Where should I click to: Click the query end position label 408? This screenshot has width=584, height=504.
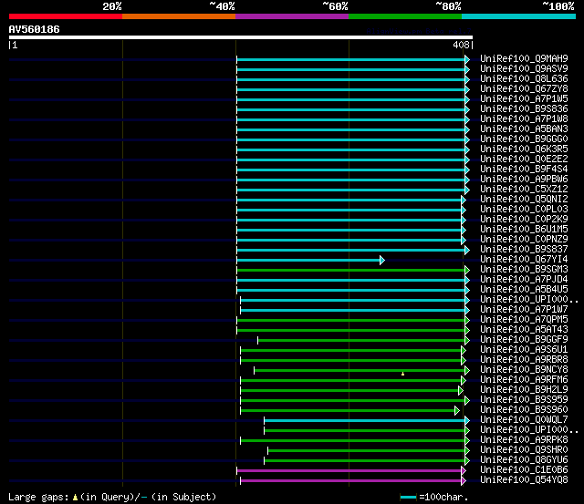click(x=461, y=45)
